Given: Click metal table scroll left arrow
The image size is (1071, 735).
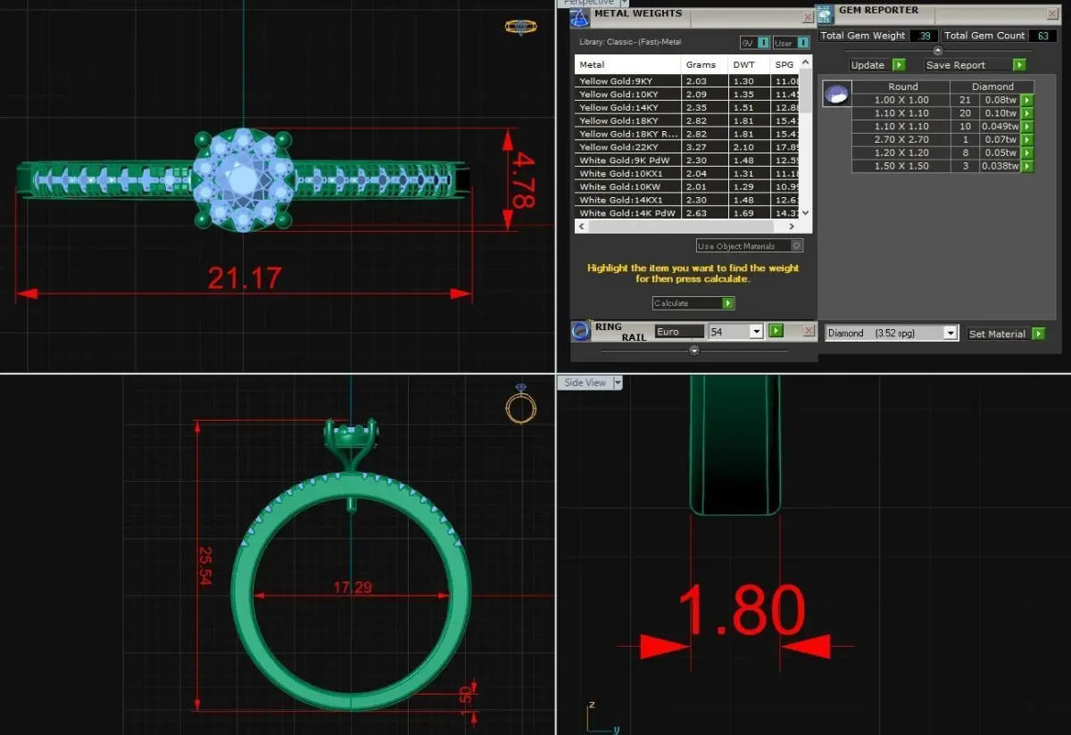Looking at the screenshot, I should 580,227.
